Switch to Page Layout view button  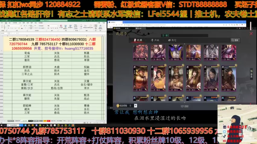87,123
